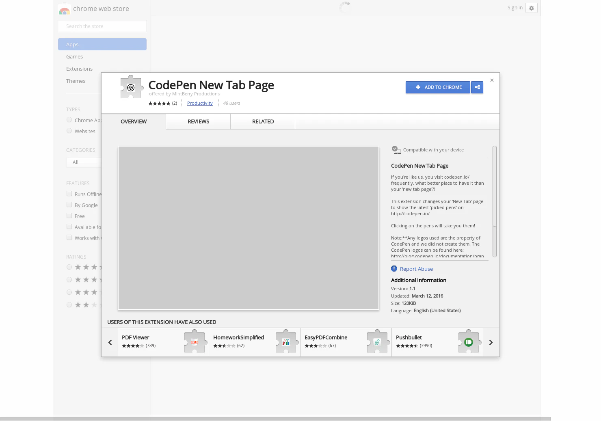Add CodePen New Tab Page to Chrome
The height and width of the screenshot is (421, 601).
pos(438,87)
